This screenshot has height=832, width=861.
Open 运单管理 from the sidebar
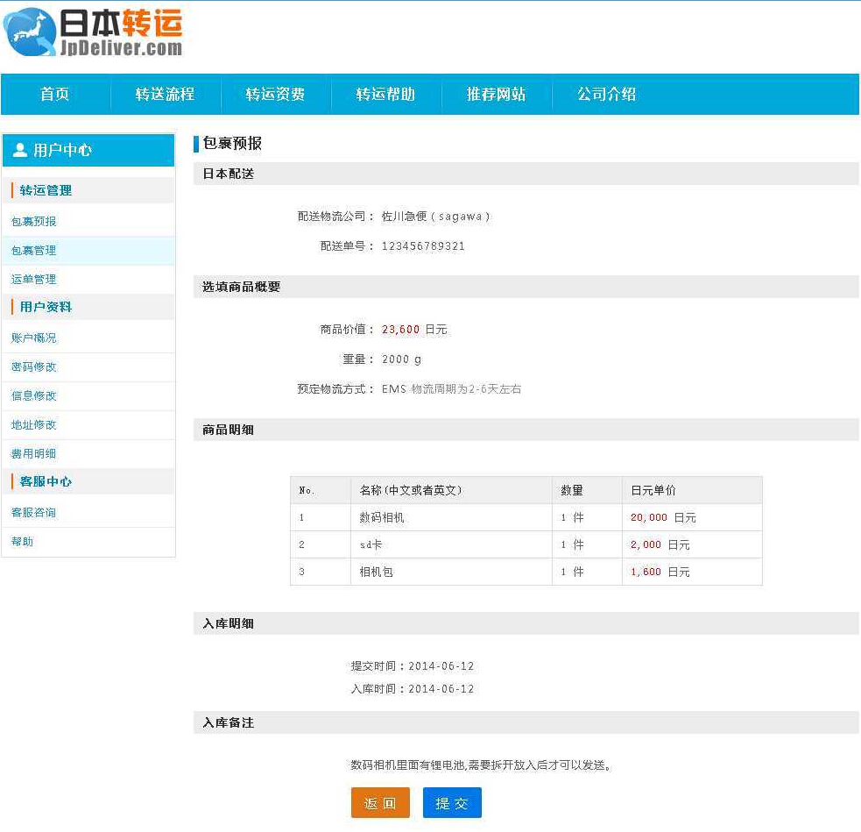click(33, 279)
